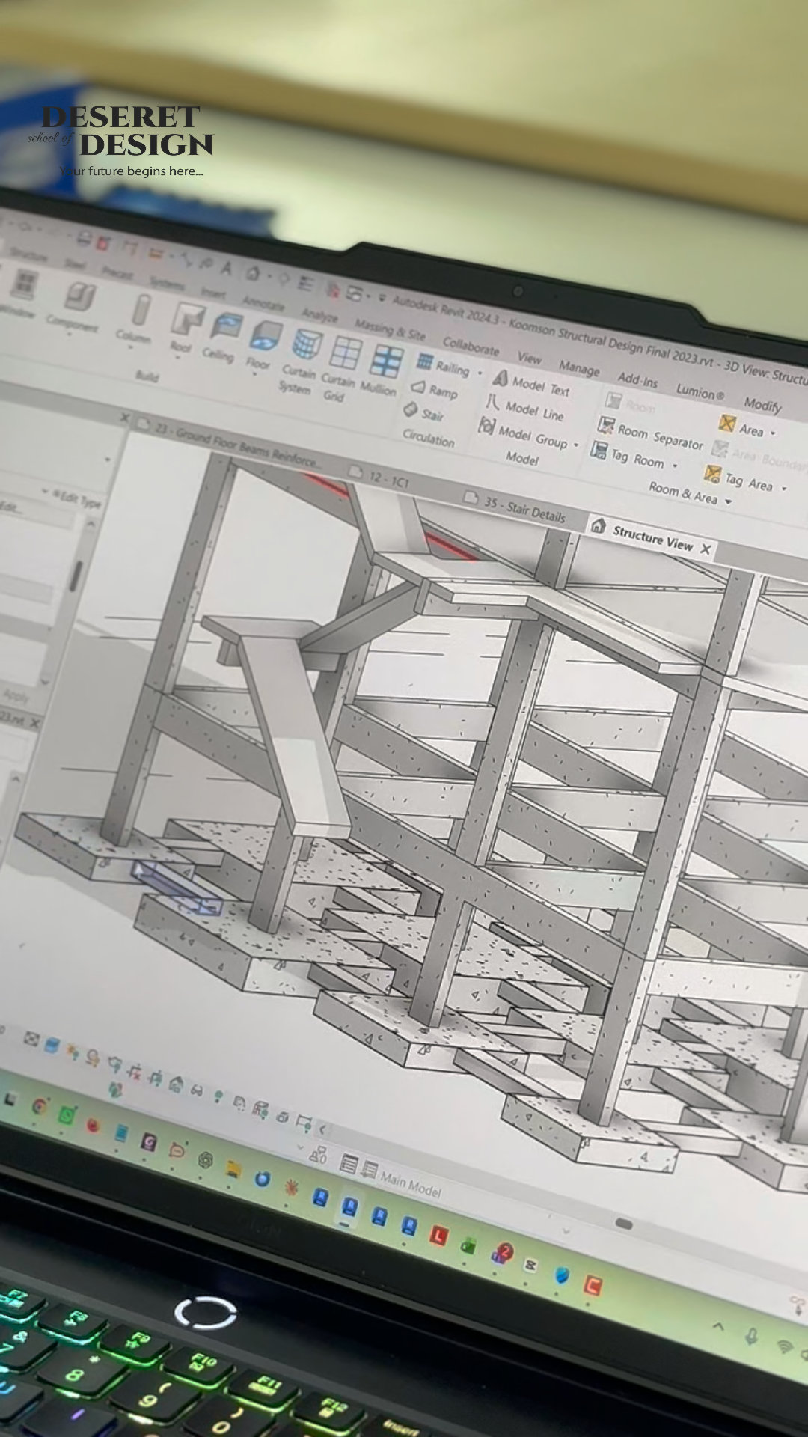Select the Model Text tool
The height and width of the screenshot is (1437, 808).
click(x=532, y=385)
